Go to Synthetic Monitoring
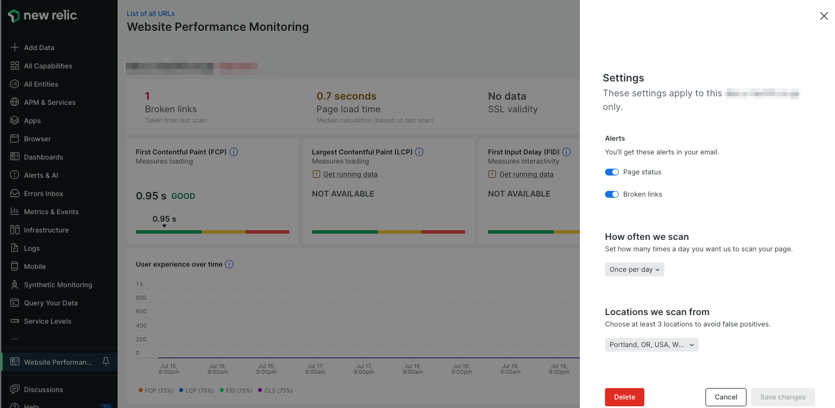 tap(58, 284)
